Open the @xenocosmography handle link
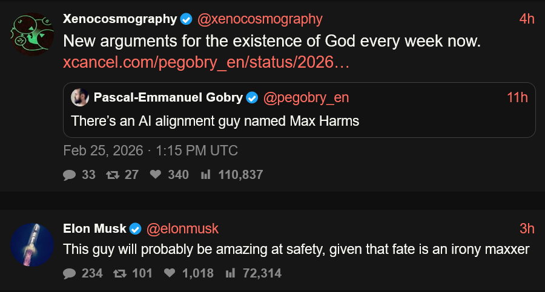Viewport: 545px width, 292px height. click(x=260, y=19)
